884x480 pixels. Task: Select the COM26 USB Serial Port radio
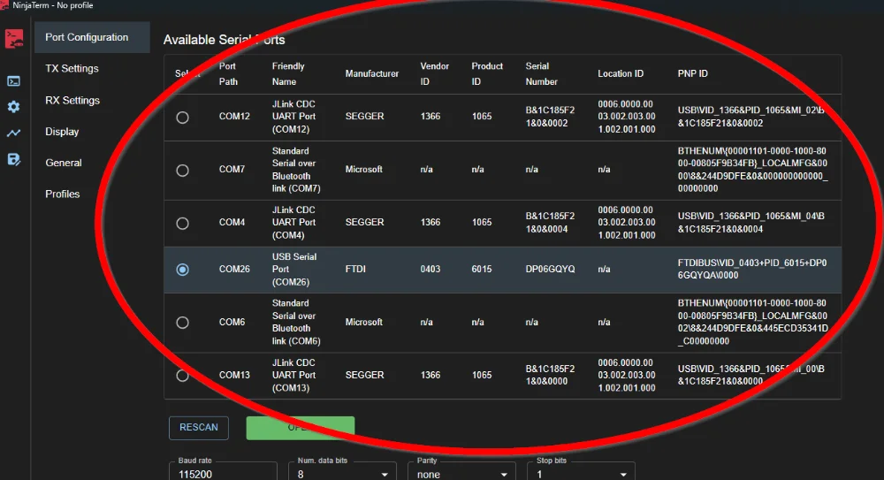pos(182,270)
